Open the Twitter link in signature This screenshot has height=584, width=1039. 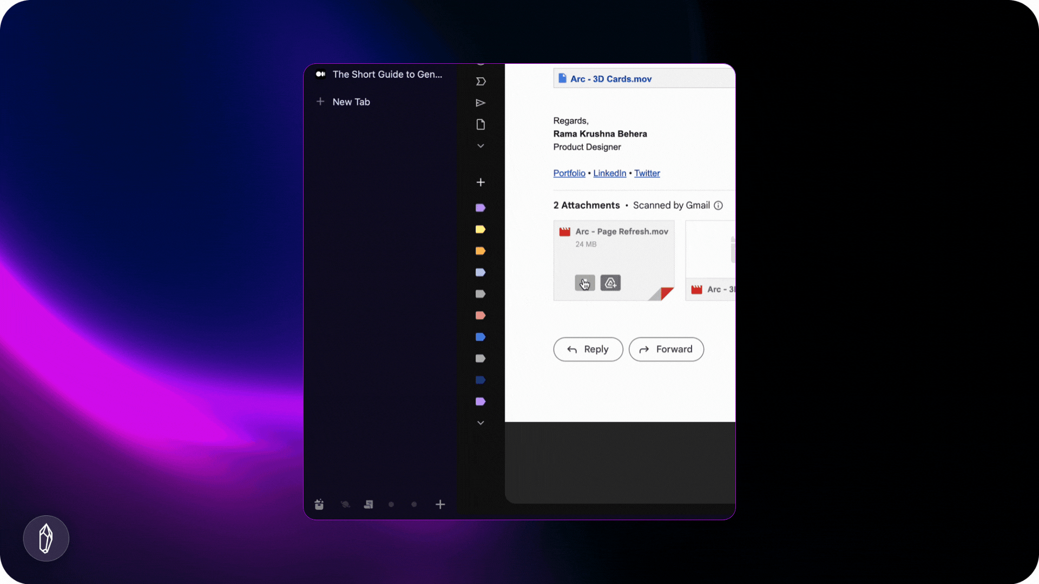tap(647, 173)
